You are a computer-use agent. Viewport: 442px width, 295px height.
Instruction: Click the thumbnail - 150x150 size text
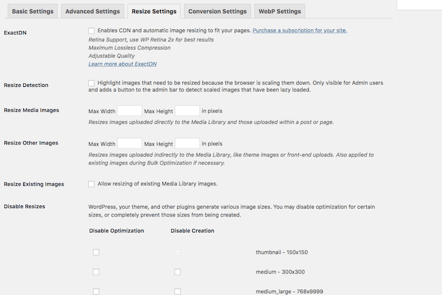(x=282, y=252)
